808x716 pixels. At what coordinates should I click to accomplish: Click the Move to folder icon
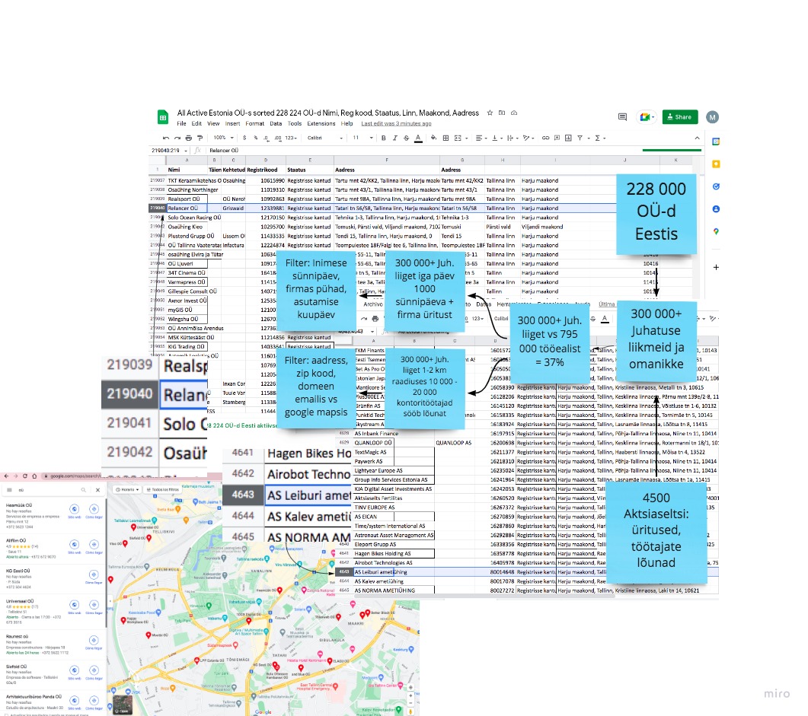pyautogui.click(x=502, y=113)
